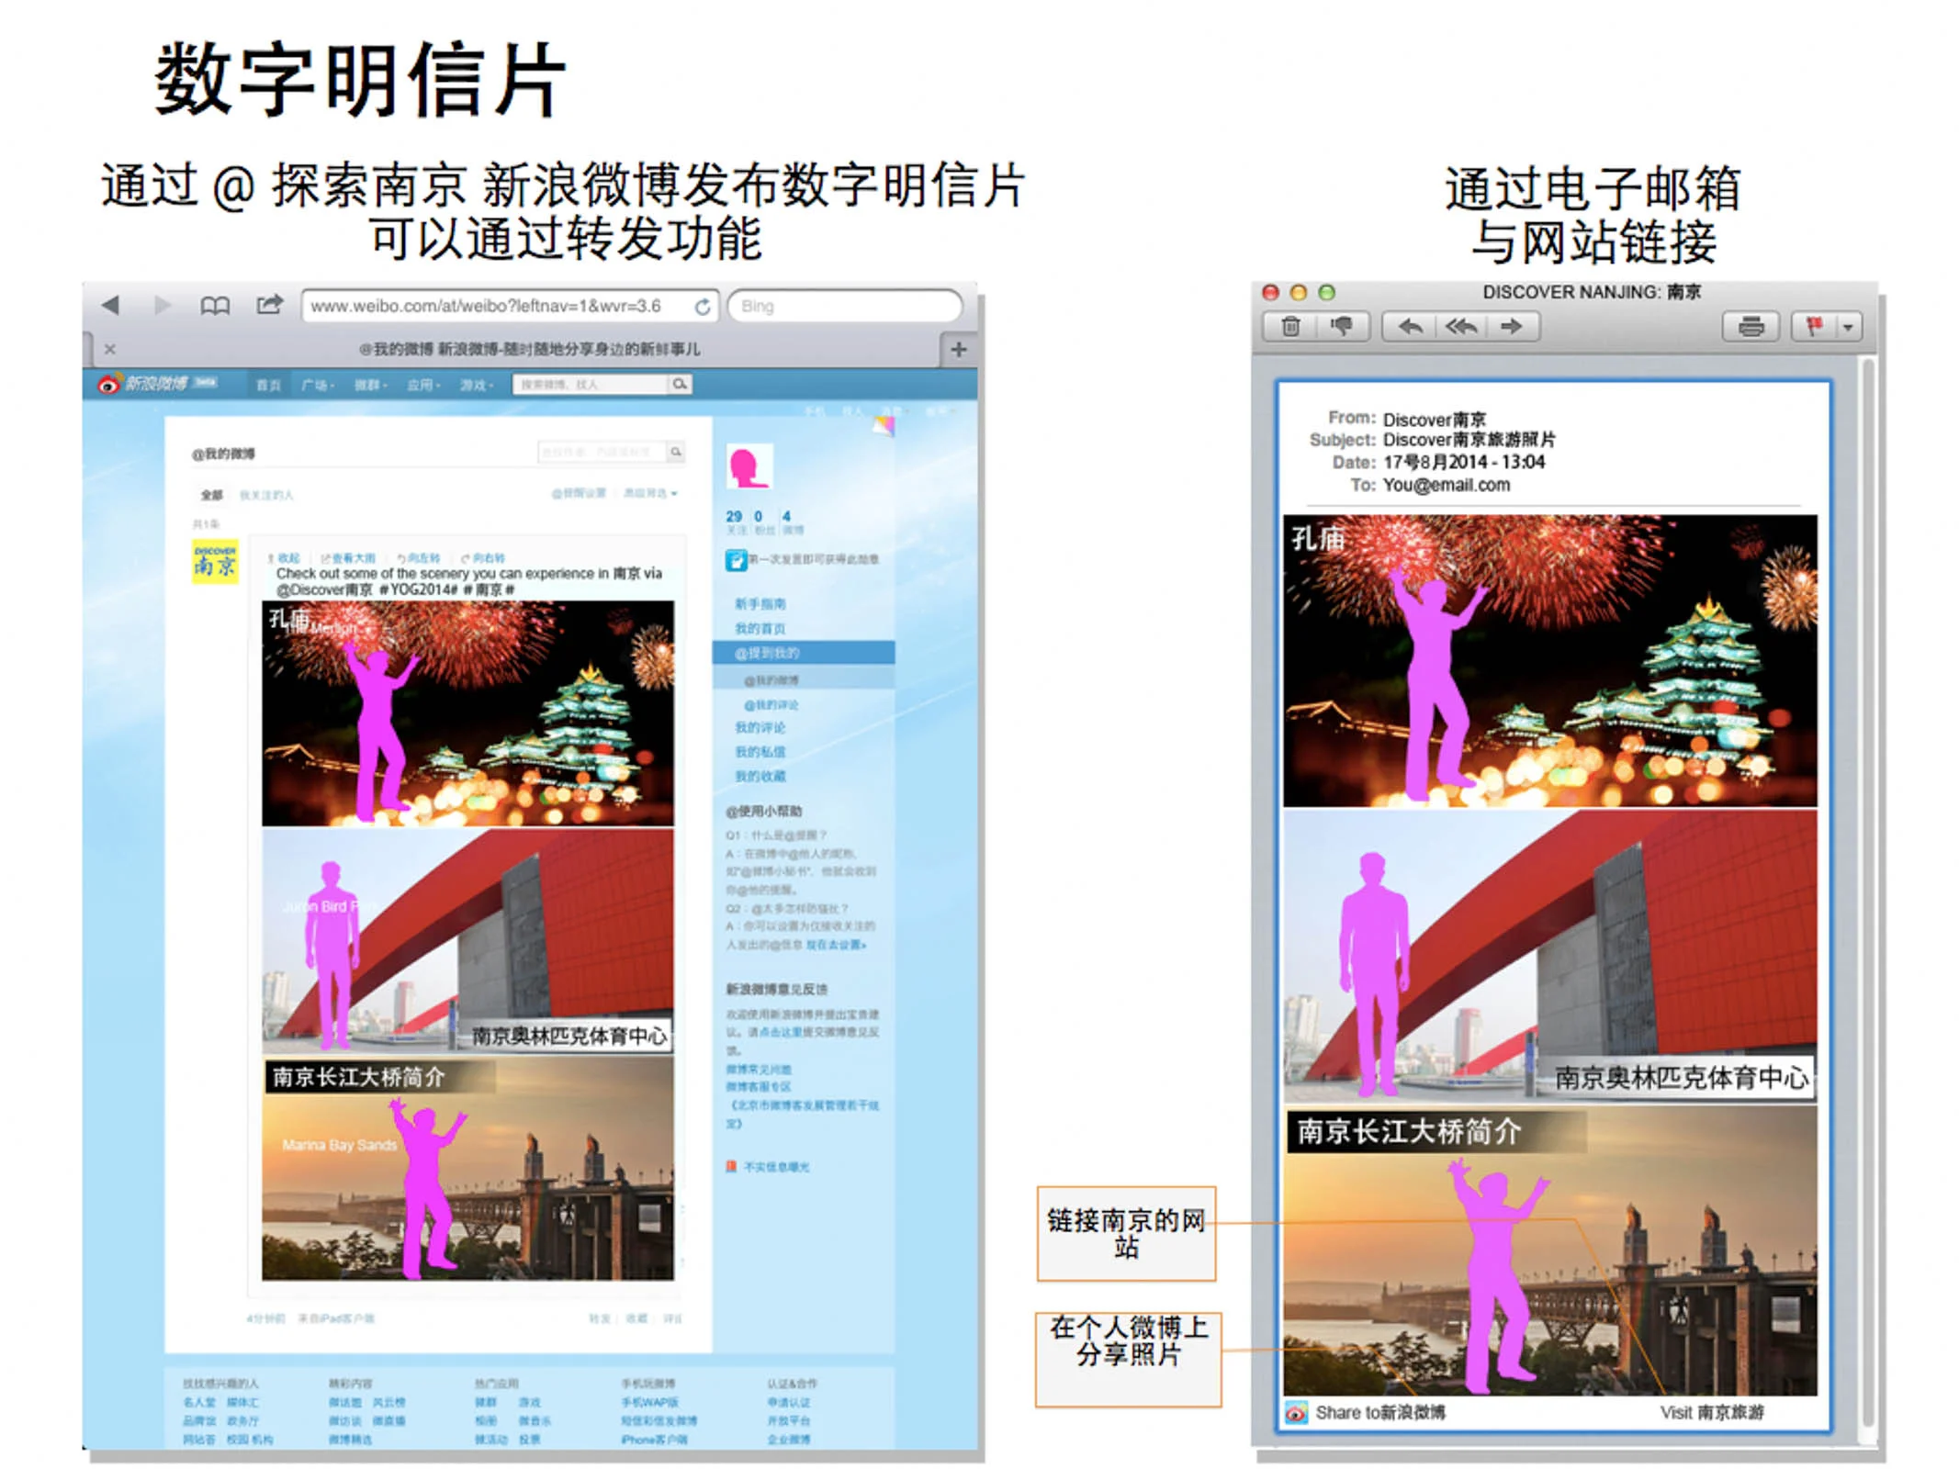Viewport: 1959px width, 1469px height.
Task: Forward the email using right arrow icon
Action: [x=1511, y=326]
